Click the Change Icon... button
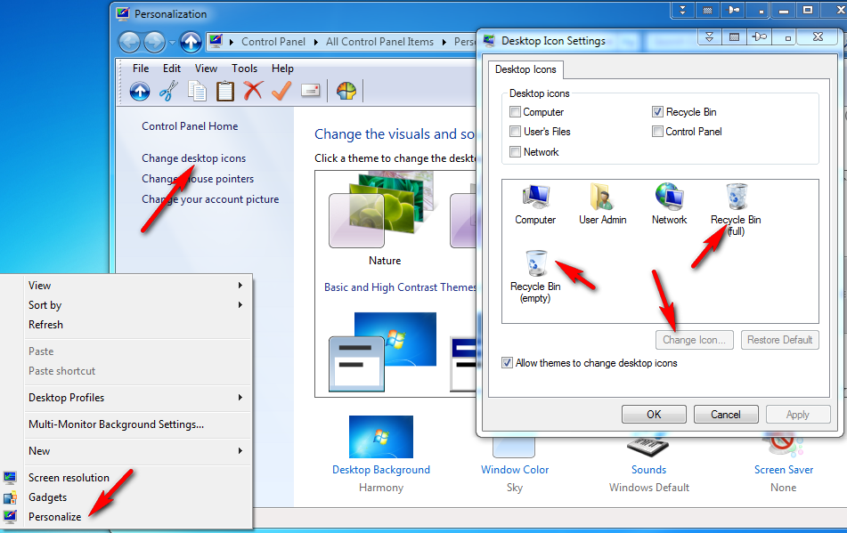This screenshot has height=533, width=847. tap(695, 340)
